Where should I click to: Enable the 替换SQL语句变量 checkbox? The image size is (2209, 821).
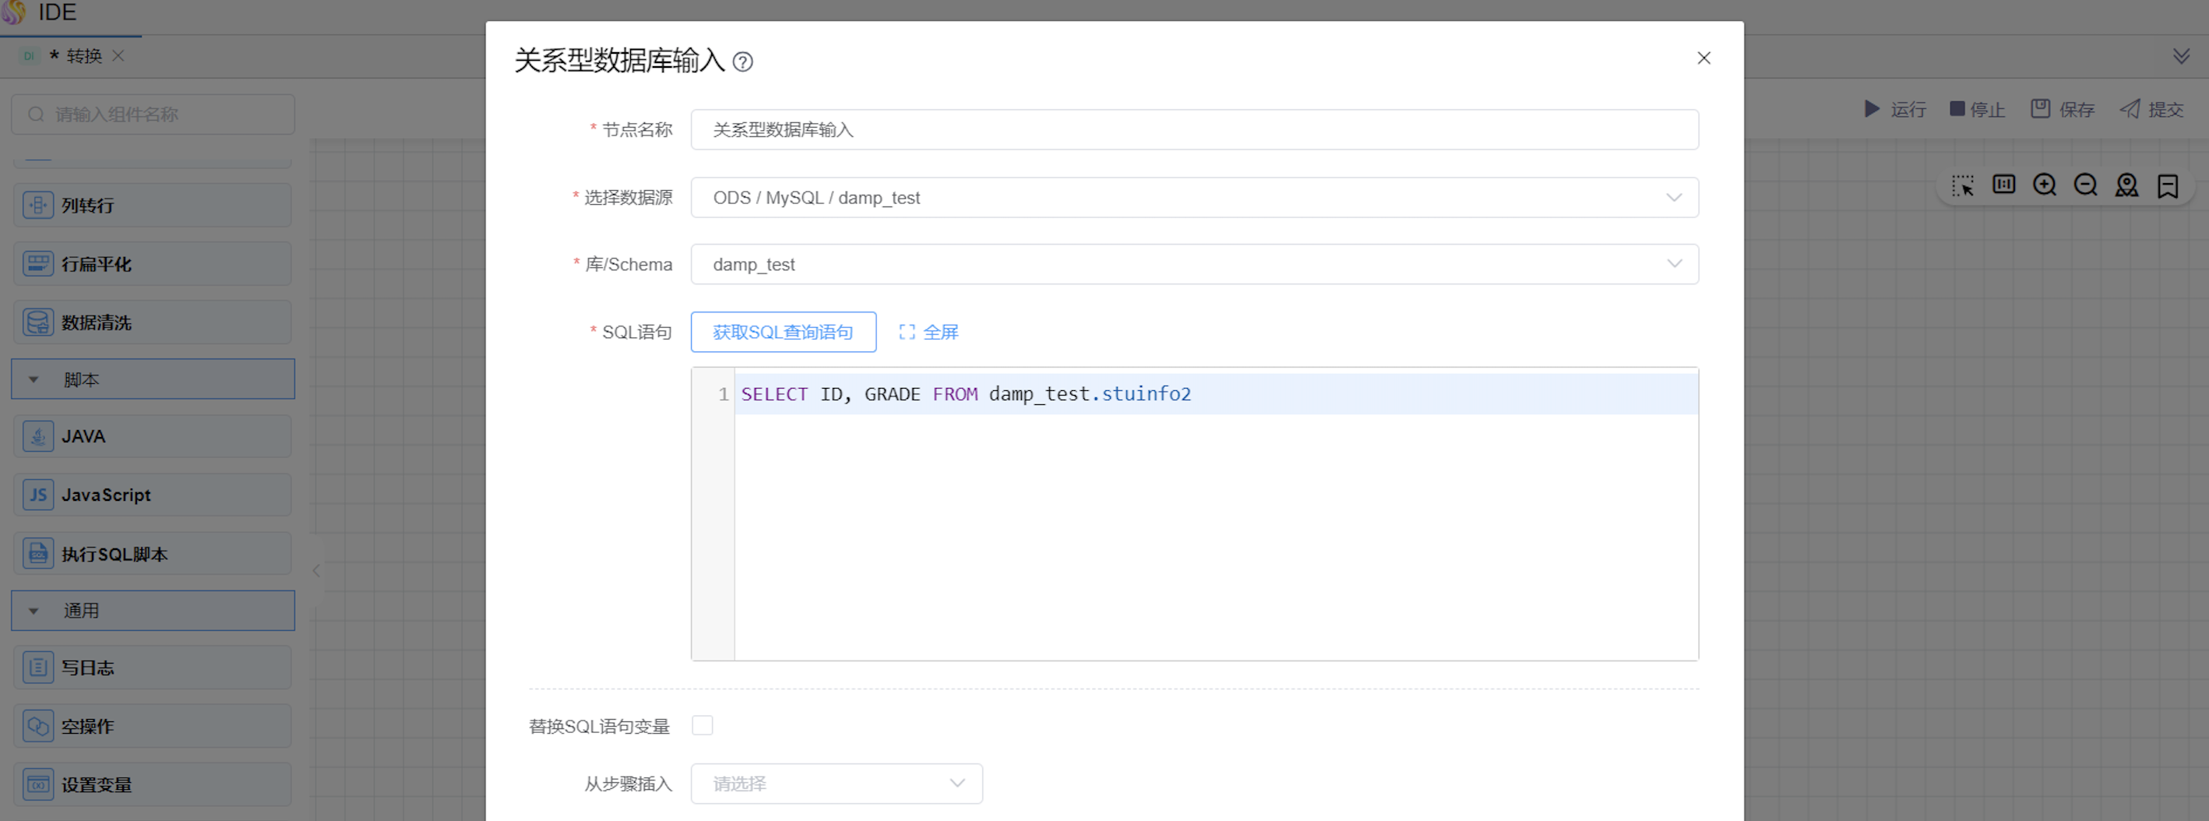[703, 726]
